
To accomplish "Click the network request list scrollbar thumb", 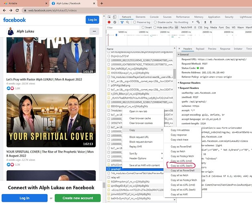I will [x=175, y=74].
